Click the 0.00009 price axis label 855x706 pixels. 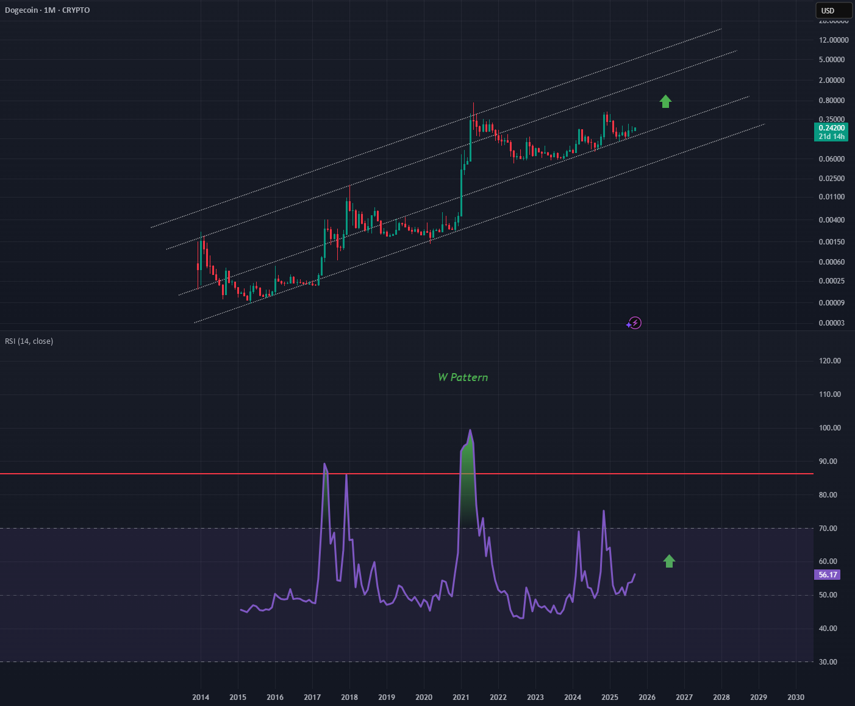[x=832, y=303]
